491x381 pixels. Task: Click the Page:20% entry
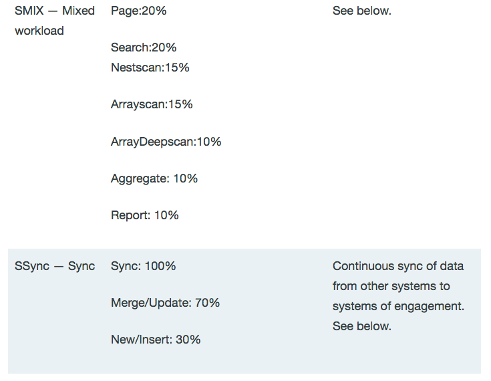(x=138, y=11)
